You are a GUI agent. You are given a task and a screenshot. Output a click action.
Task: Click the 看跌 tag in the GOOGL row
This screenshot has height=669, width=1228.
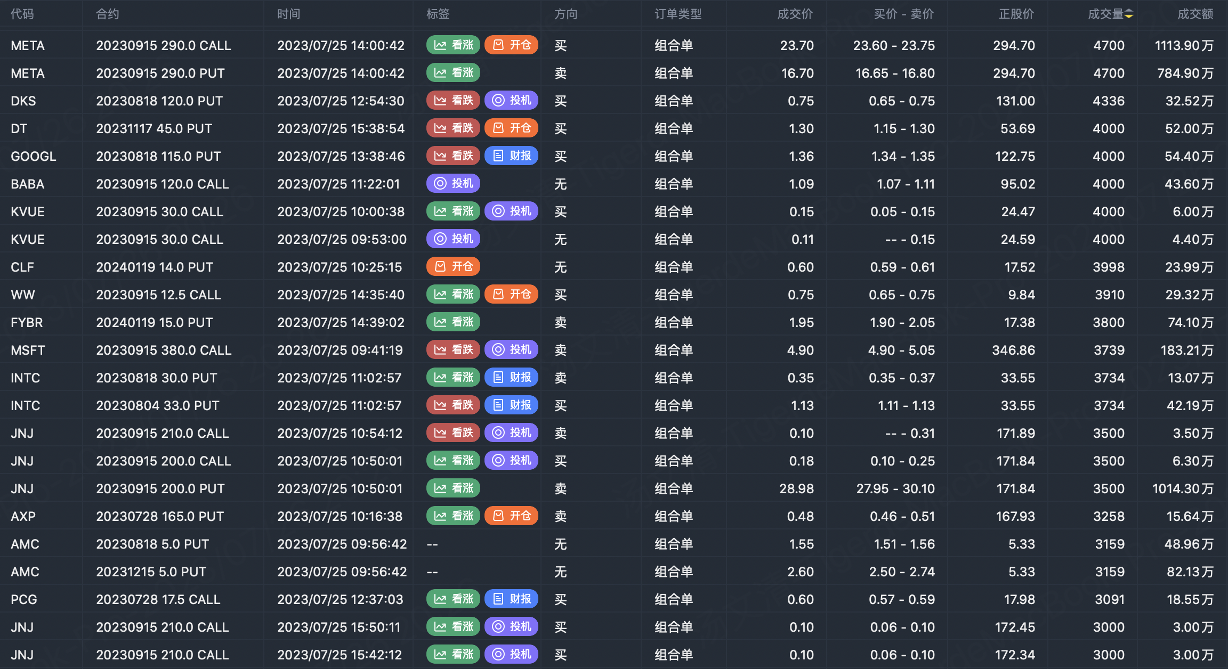click(x=453, y=156)
